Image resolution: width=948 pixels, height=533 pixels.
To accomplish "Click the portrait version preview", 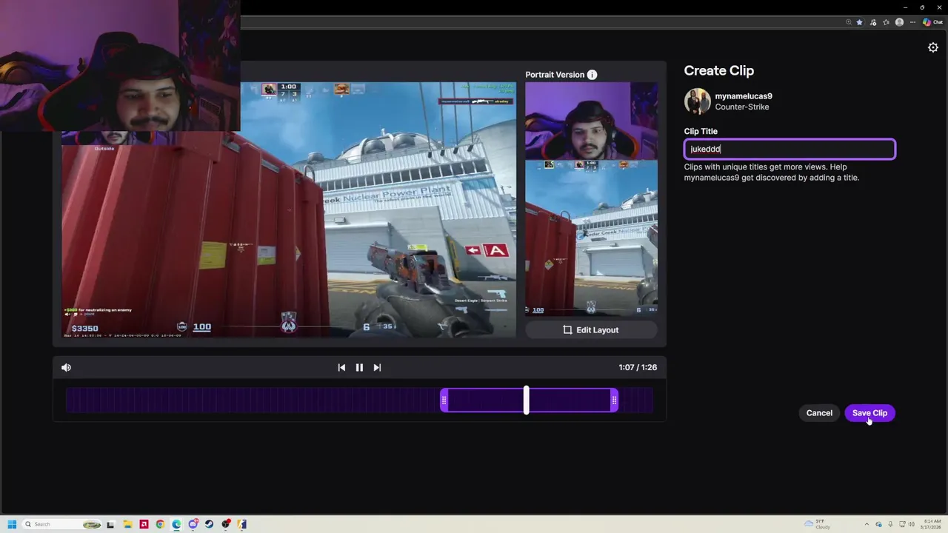I will [591, 198].
